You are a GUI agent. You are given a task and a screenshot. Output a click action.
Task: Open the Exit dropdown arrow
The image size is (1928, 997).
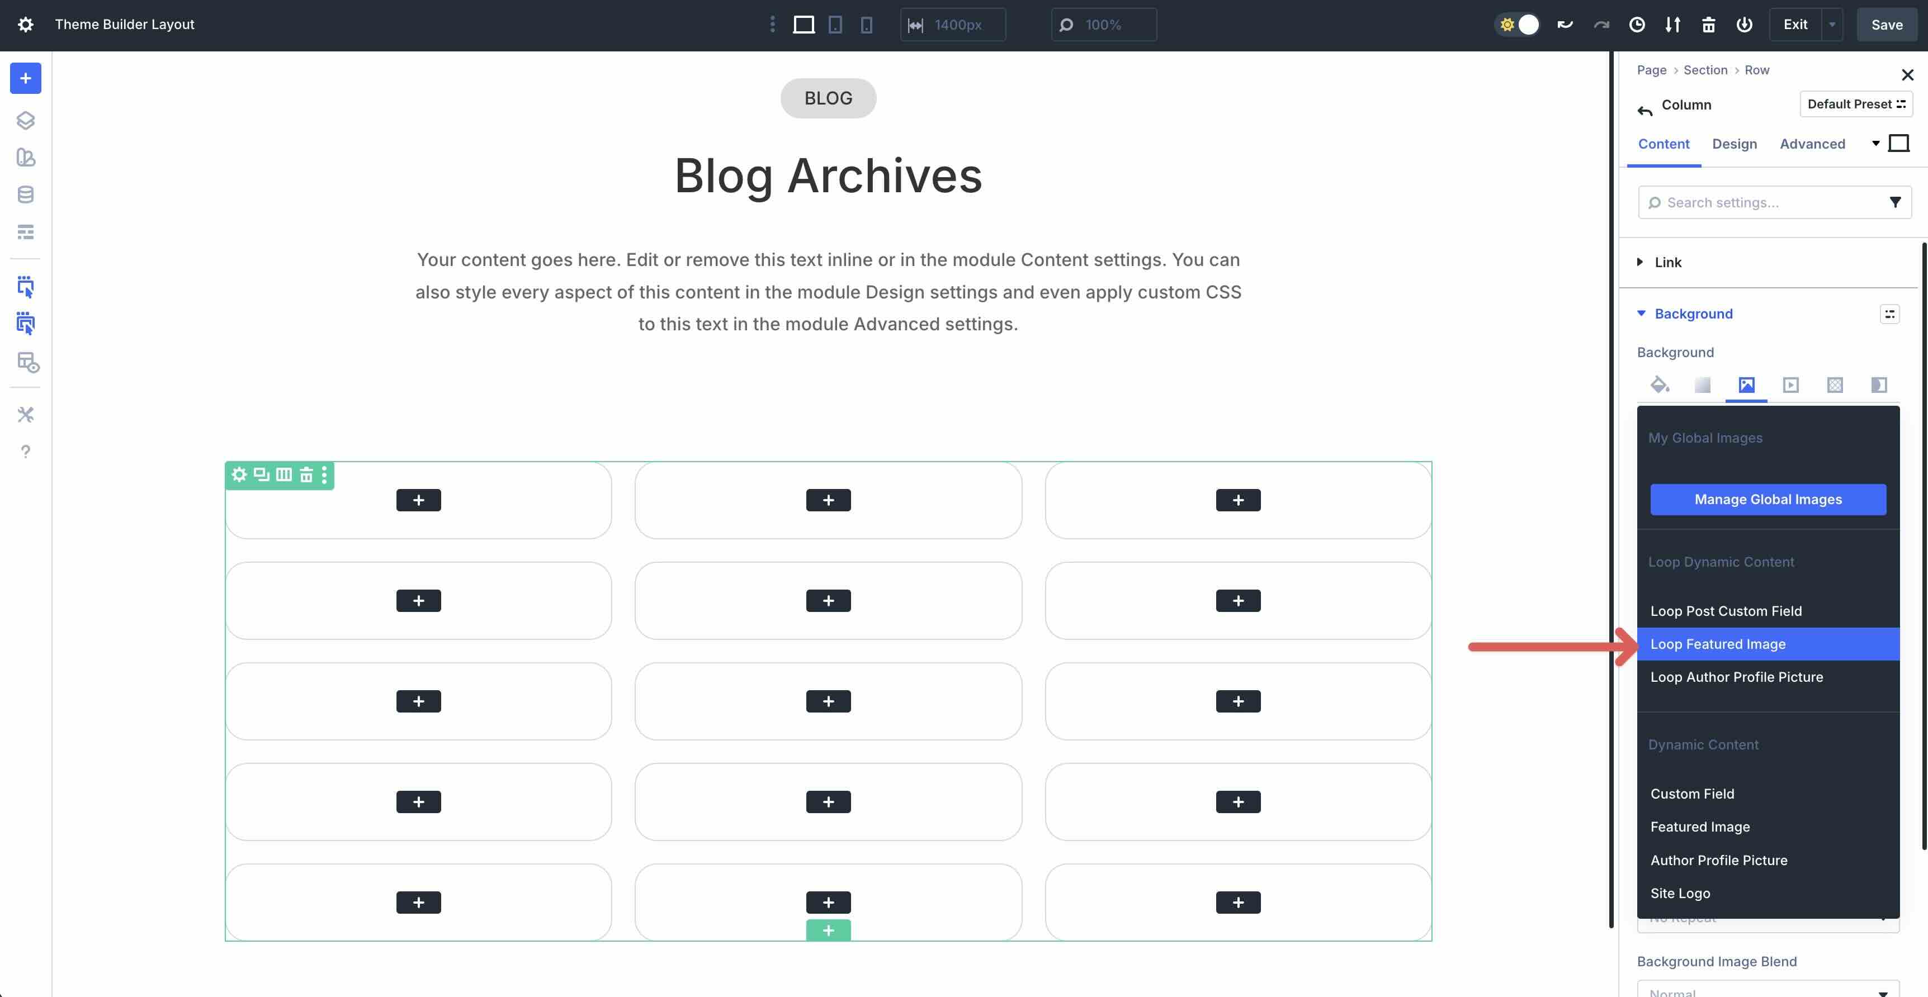tap(1831, 24)
